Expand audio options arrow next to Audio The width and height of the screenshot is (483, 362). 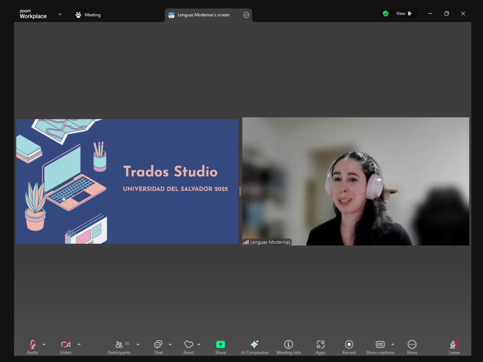point(44,345)
